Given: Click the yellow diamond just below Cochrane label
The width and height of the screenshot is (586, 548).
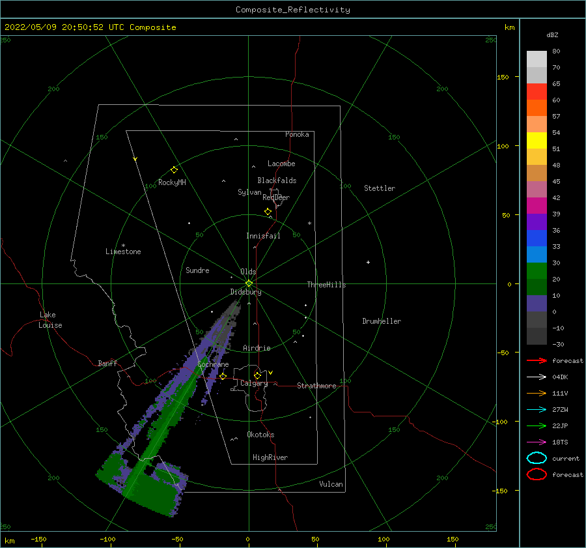Looking at the screenshot, I should [223, 377].
